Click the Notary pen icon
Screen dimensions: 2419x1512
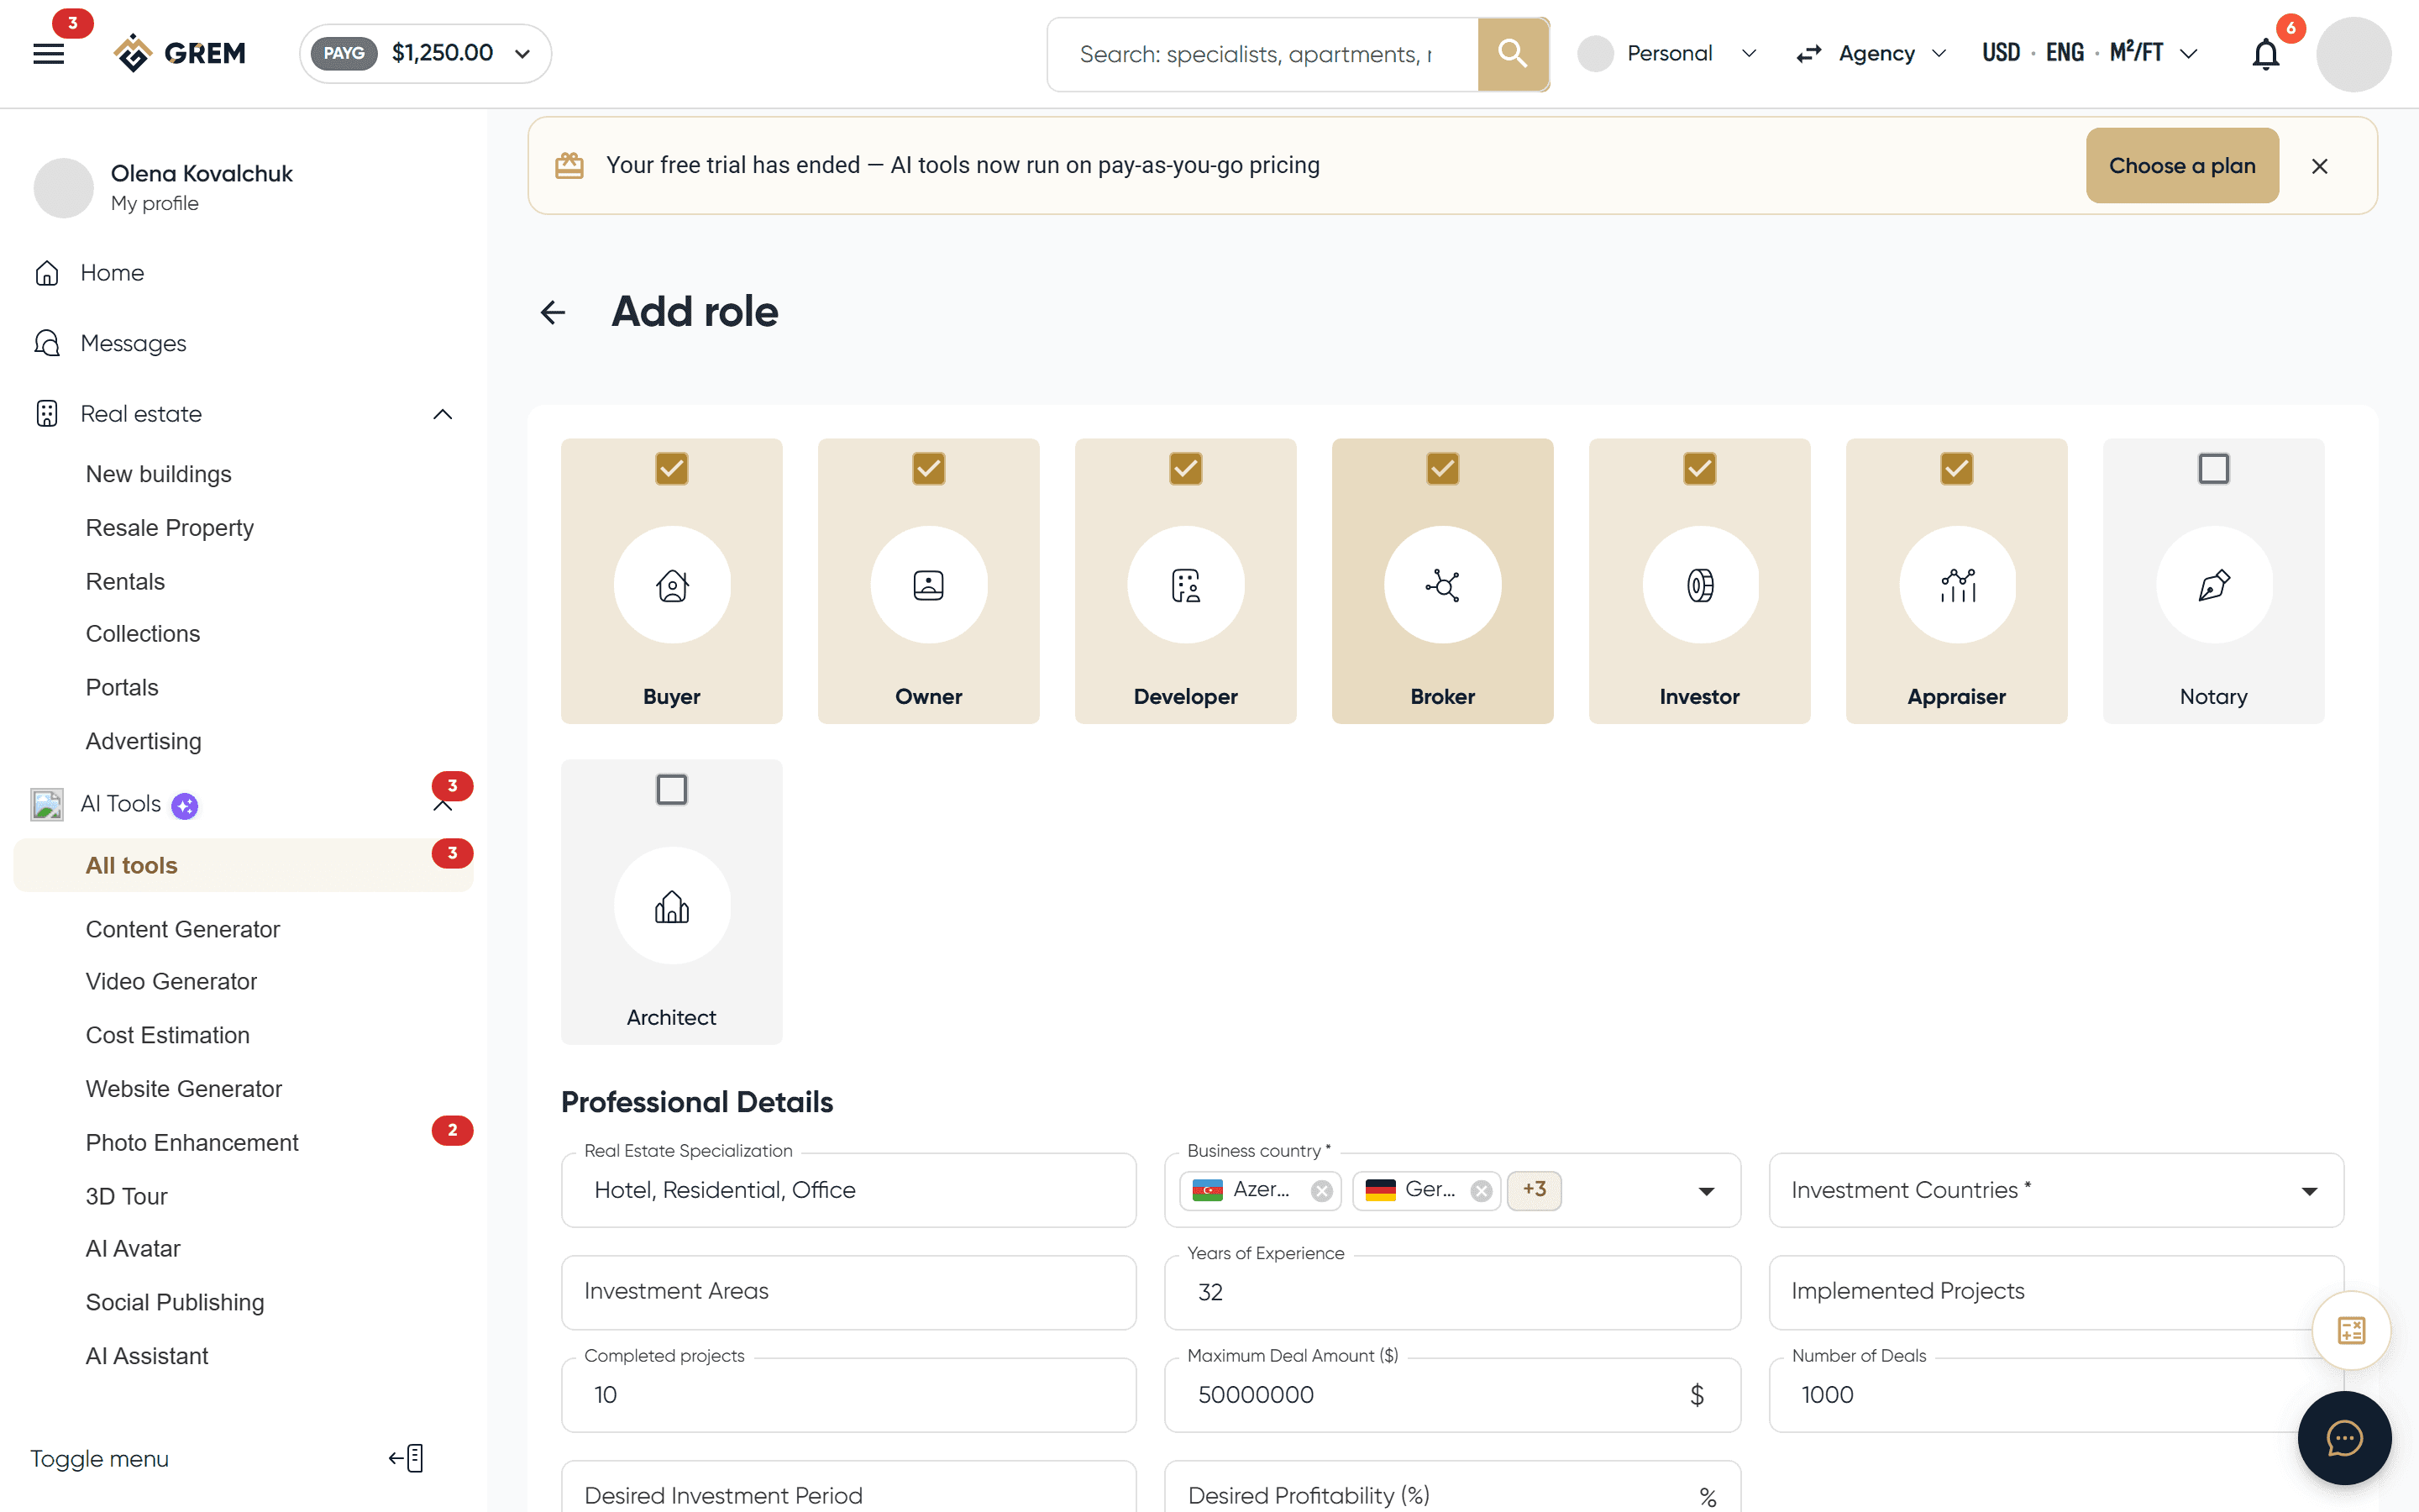2213,585
